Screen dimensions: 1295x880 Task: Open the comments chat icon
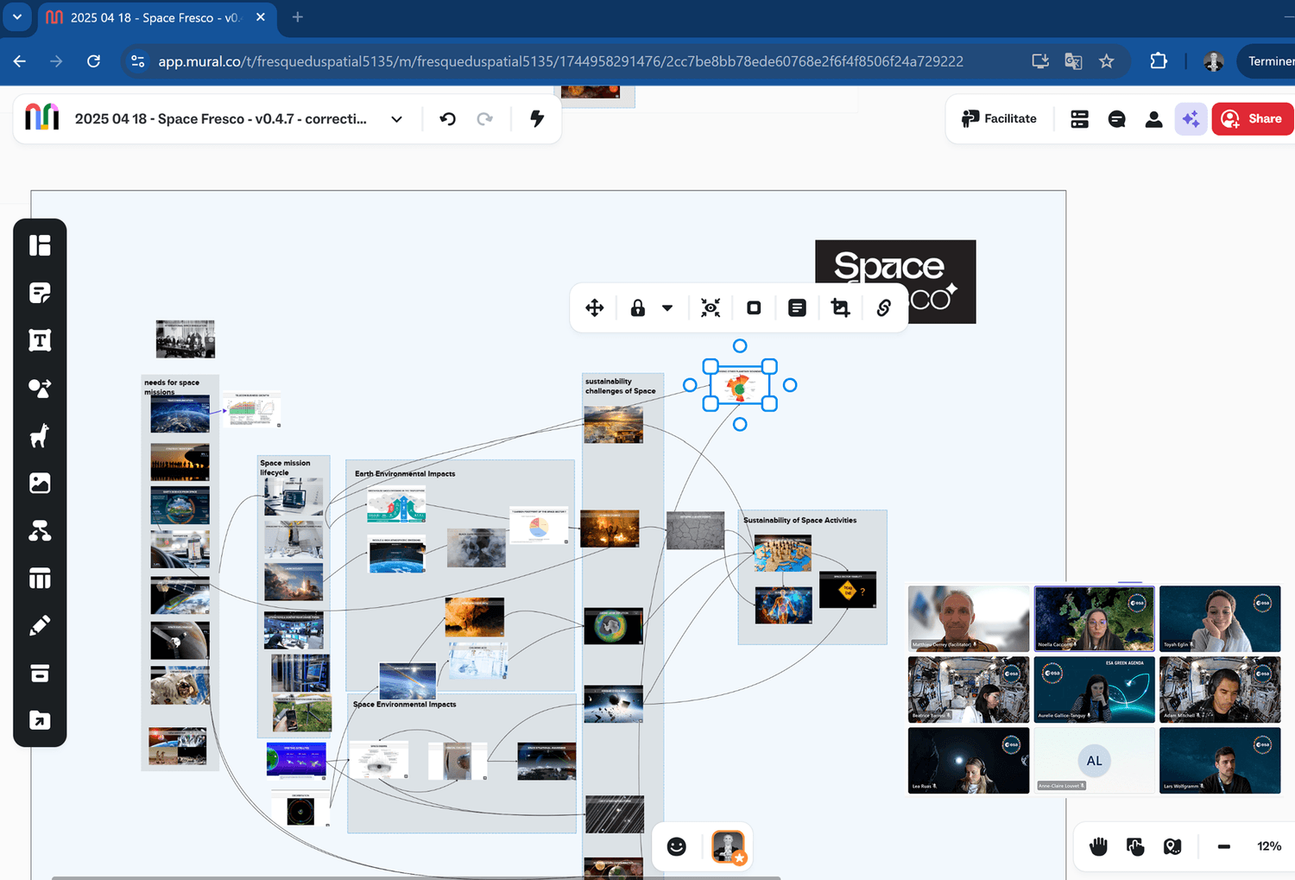[1116, 119]
